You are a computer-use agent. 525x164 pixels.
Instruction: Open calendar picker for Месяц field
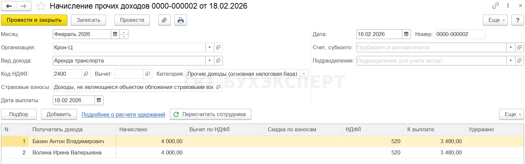(x=115, y=34)
